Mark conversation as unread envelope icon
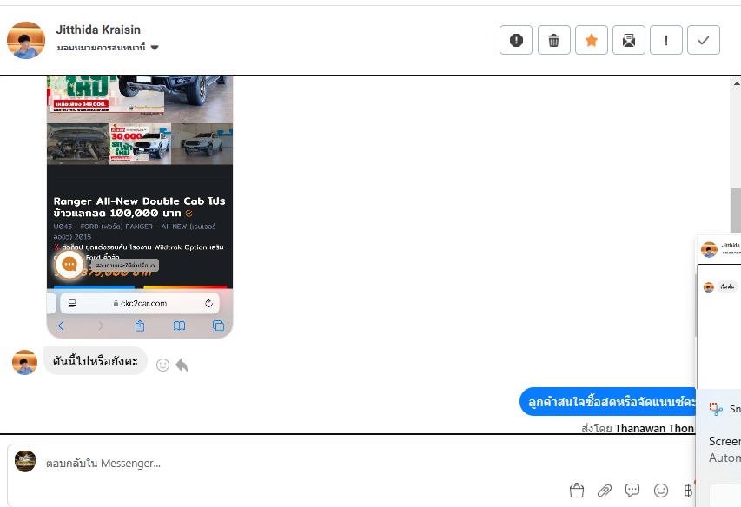741x507 pixels. coord(629,40)
